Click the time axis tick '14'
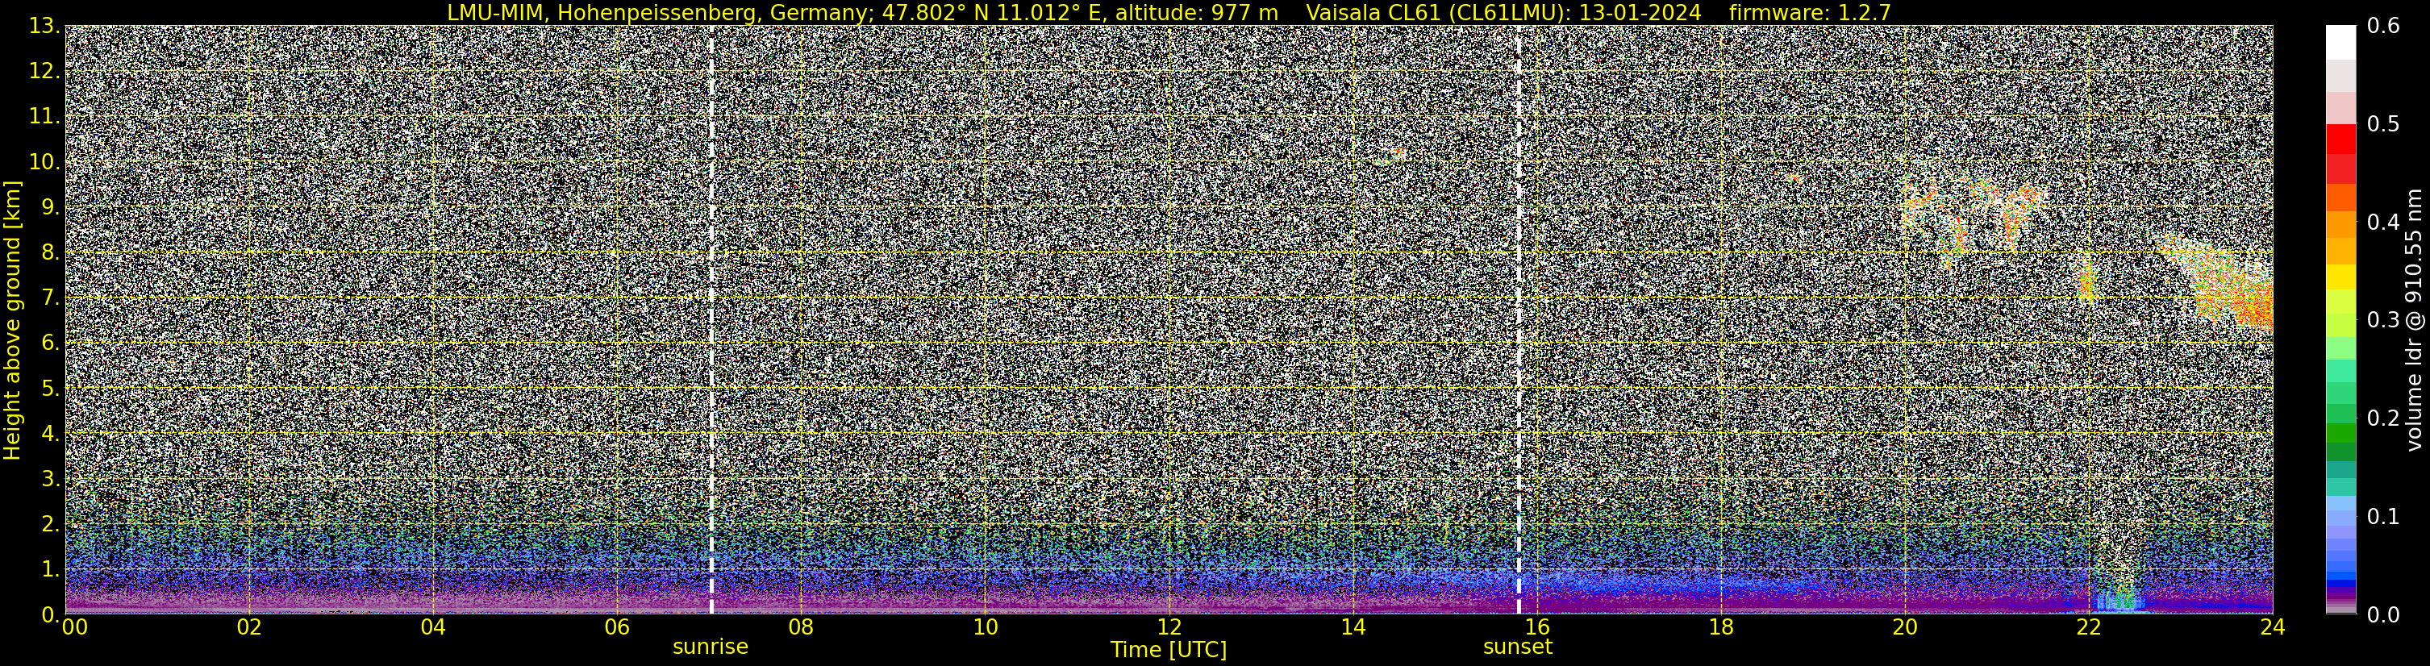2430x666 pixels. click(1353, 627)
